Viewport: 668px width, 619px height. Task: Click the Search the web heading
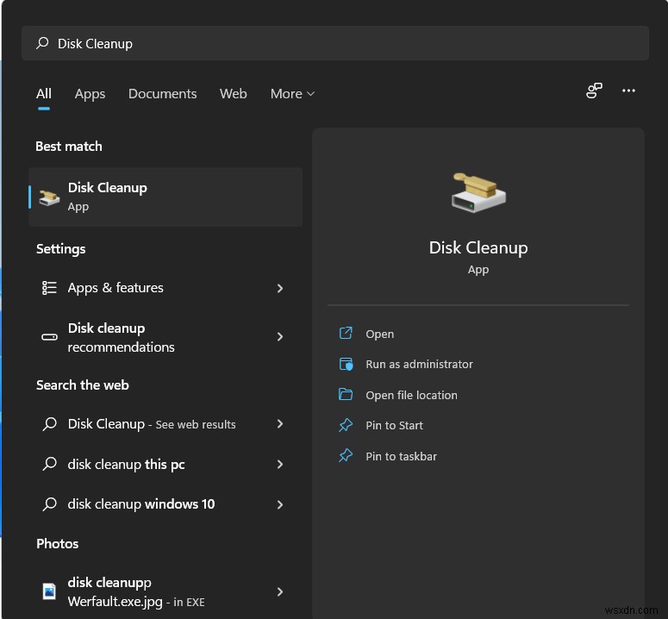(x=82, y=385)
